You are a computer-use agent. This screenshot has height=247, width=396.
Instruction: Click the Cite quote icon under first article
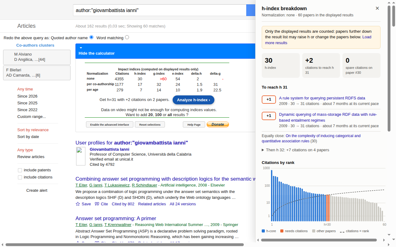(x=97, y=204)
